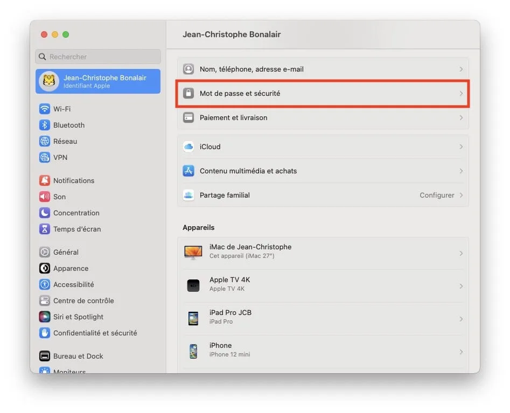Select Bluetooth label in sidebar
This screenshot has height=413, width=510.
[69, 125]
